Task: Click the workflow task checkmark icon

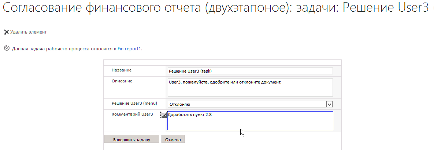Action: [6, 48]
